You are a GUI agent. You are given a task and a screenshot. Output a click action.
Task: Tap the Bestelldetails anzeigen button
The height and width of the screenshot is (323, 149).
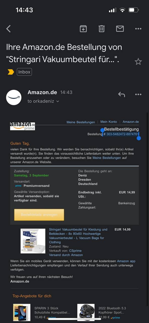[x=39, y=215]
